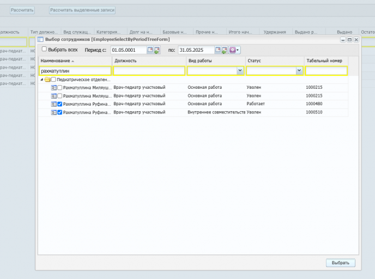
Task: Click record icon of Рахматуллина Руфина 1000510 row
Action: coord(54,112)
